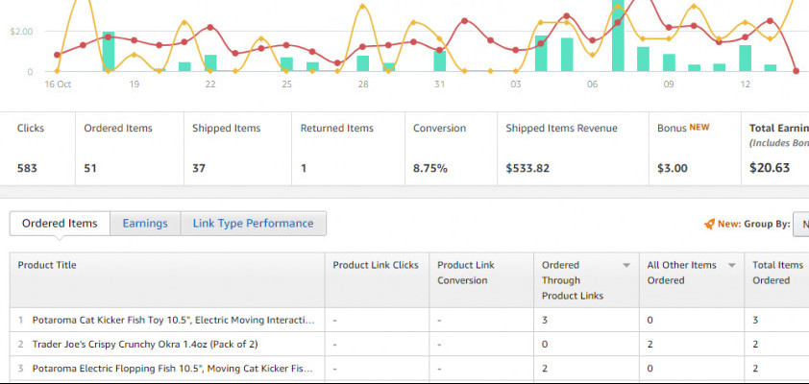Viewport: 809px width, 384px height.
Task: Switch to the Earnings tab
Action: point(145,224)
